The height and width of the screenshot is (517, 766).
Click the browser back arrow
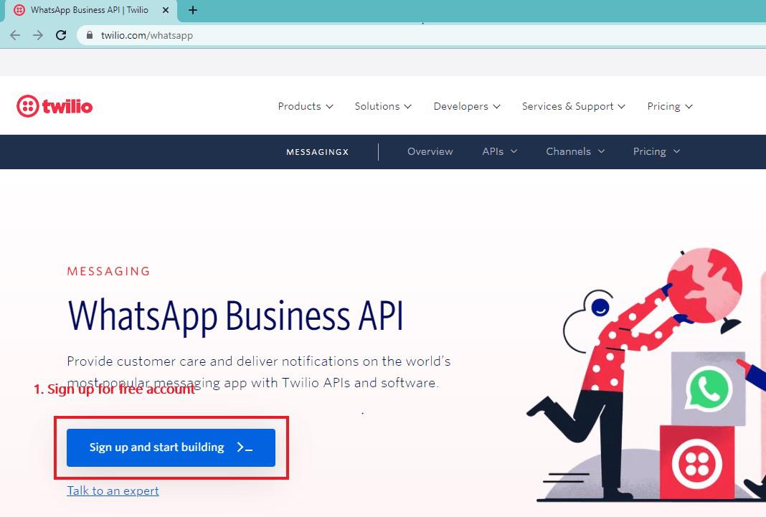coord(15,35)
